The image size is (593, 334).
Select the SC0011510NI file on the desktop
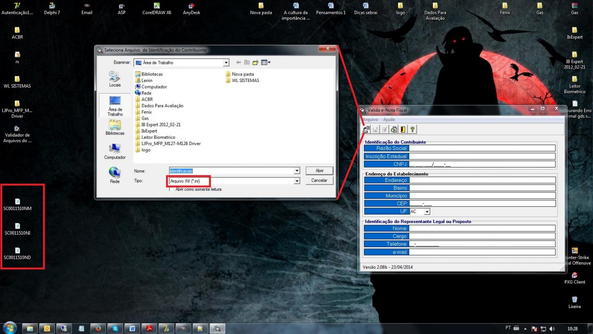(x=17, y=229)
